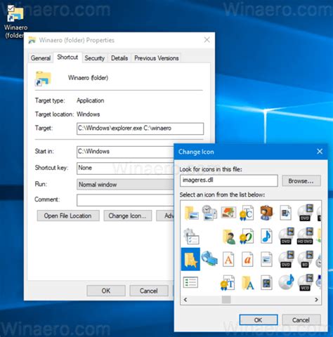Select the audio CD music note icon

(286, 282)
